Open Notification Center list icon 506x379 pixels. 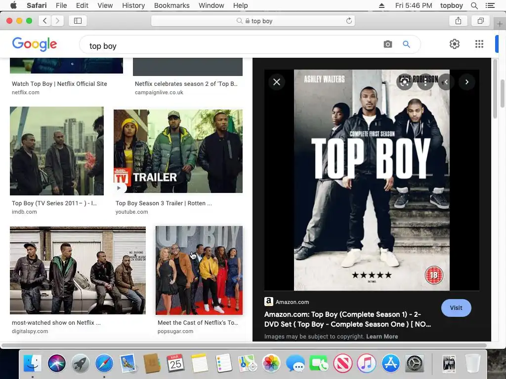tap(490, 5)
